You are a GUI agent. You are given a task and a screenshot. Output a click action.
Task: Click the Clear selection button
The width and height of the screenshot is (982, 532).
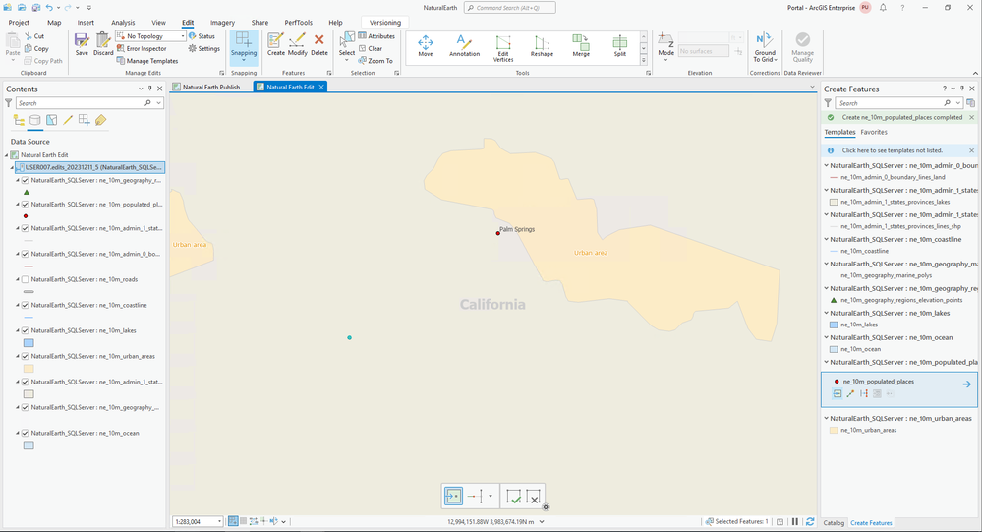[371, 48]
